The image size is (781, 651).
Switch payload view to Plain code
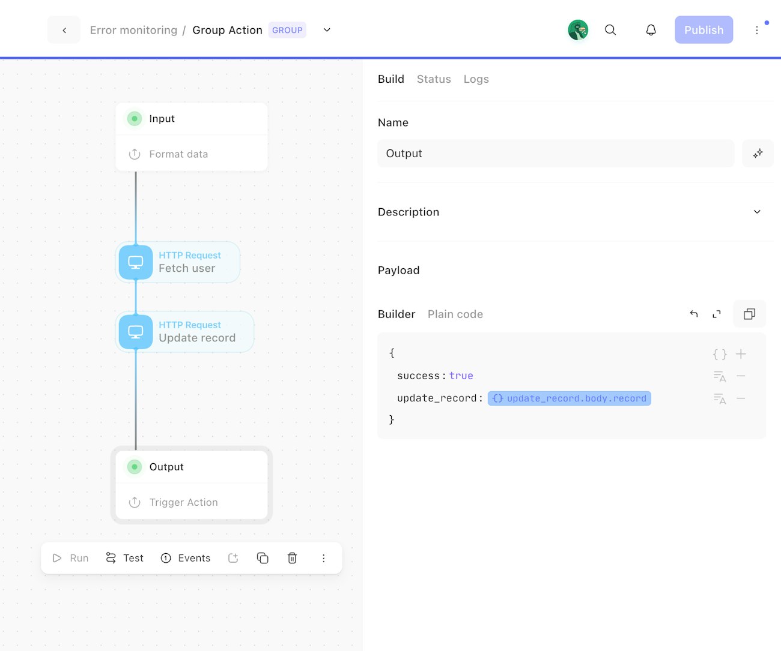coord(455,314)
